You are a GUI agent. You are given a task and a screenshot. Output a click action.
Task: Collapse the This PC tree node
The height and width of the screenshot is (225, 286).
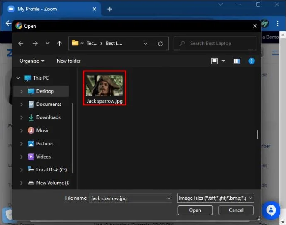[18, 78]
